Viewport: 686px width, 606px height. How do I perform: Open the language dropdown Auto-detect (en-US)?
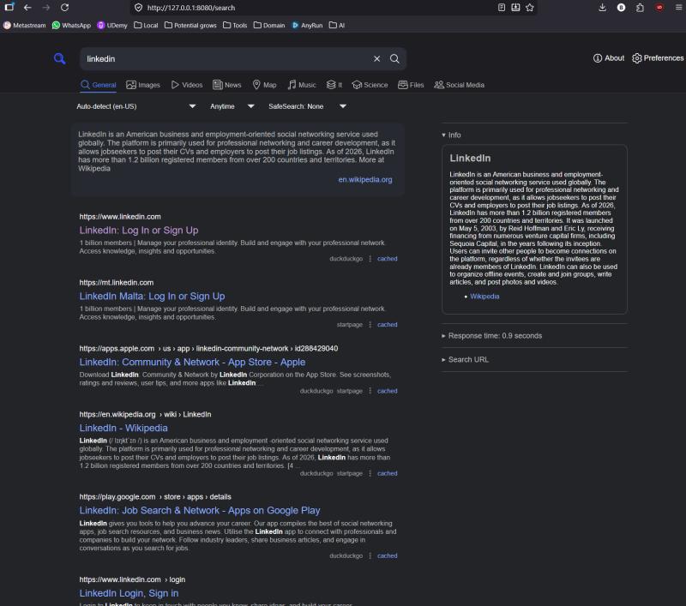click(136, 106)
